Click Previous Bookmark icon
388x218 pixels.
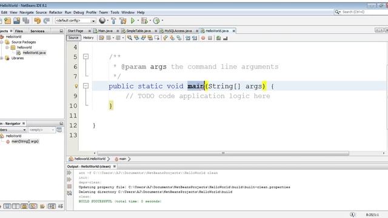(x=166, y=38)
